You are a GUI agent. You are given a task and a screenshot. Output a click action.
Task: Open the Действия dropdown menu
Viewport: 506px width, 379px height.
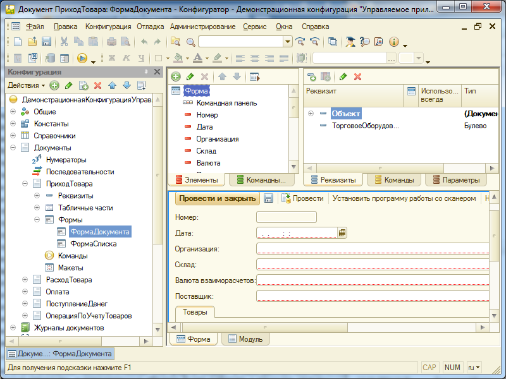[x=25, y=85]
